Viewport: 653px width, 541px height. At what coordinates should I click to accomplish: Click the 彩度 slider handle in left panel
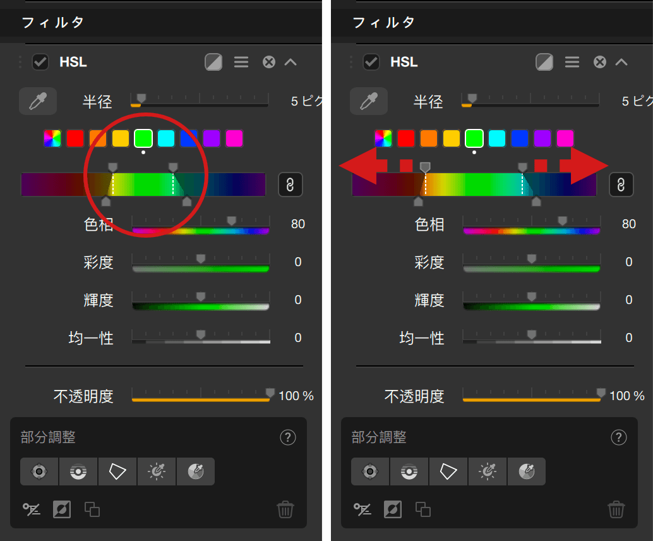pyautogui.click(x=201, y=259)
